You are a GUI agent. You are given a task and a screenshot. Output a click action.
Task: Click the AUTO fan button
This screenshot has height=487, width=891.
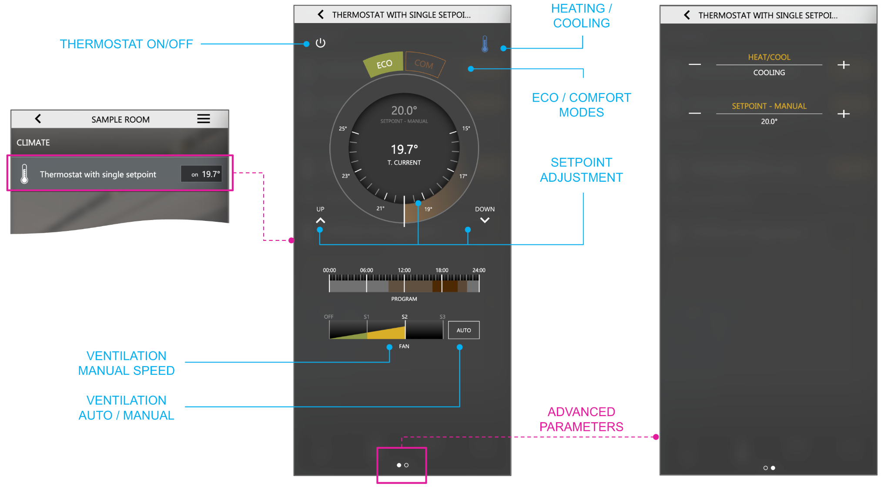tap(464, 330)
